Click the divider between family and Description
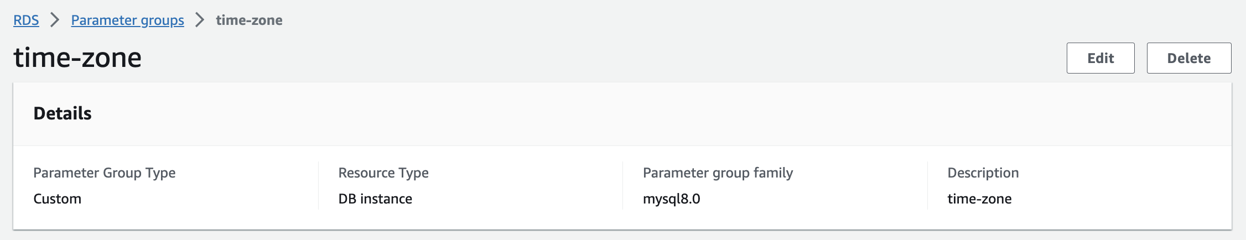This screenshot has width=1246, height=240. click(x=927, y=186)
